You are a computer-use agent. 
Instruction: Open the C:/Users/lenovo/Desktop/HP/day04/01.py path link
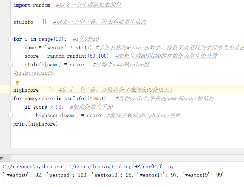tap(120, 167)
